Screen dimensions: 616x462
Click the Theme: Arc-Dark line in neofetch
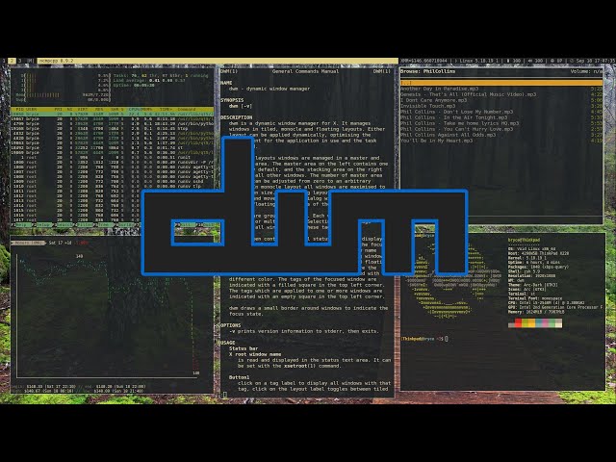pos(532,285)
